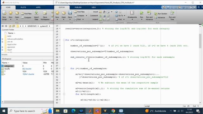Click Type here to search box

tap(24, 111)
